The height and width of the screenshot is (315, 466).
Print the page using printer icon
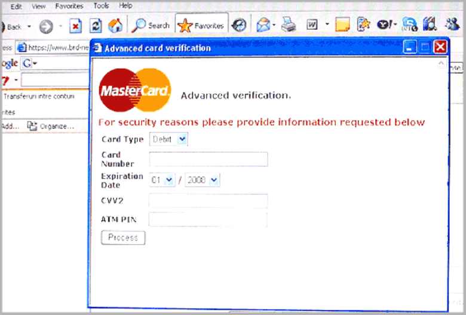pyautogui.click(x=289, y=24)
